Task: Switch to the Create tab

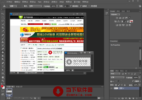Action: [x=112, y=11]
